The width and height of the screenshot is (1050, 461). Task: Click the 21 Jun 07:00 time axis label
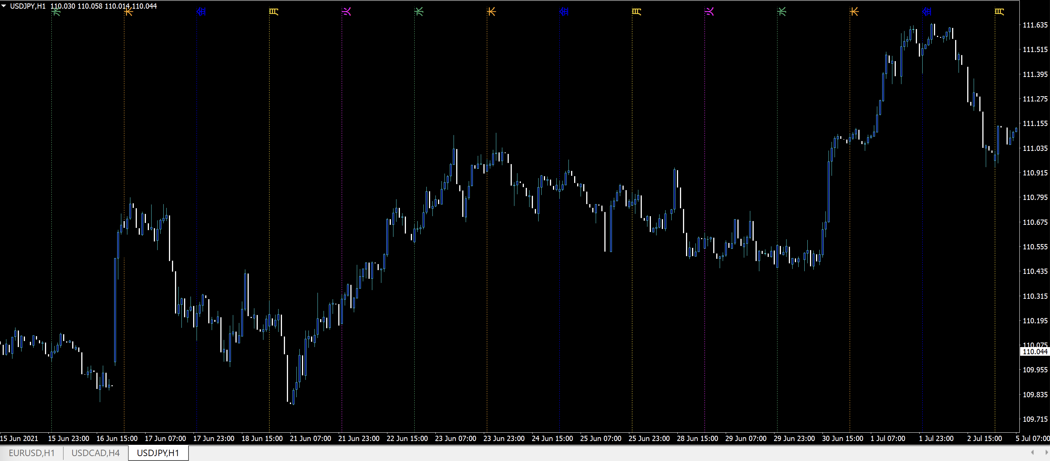coord(310,438)
